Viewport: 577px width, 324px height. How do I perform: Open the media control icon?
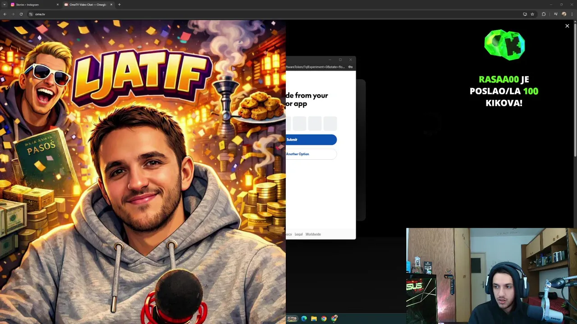(556, 14)
